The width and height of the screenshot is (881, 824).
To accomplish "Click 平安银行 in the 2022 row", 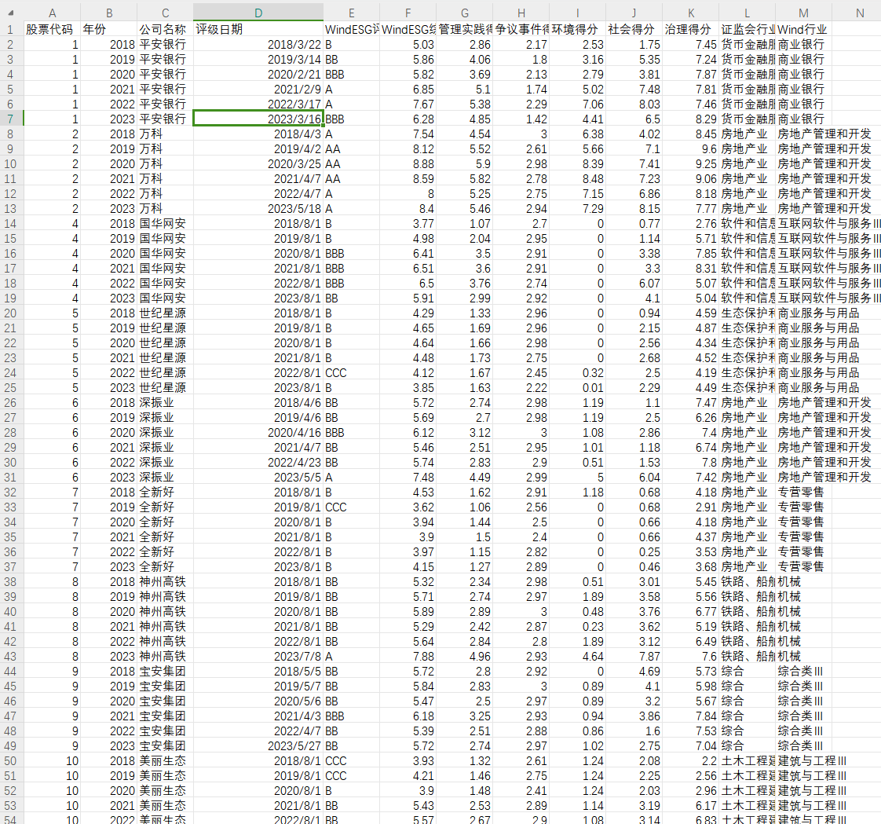I will 165,104.
